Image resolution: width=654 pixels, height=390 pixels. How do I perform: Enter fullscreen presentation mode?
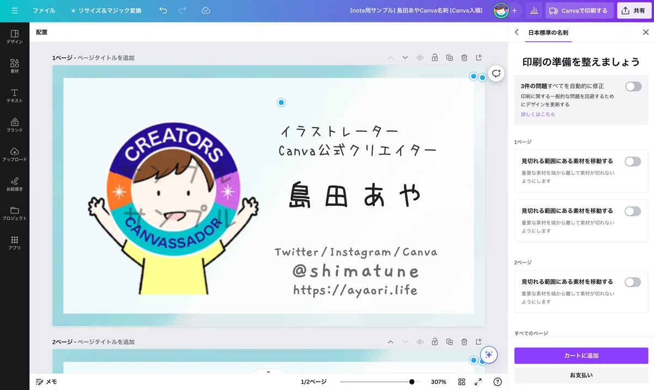[478, 382]
